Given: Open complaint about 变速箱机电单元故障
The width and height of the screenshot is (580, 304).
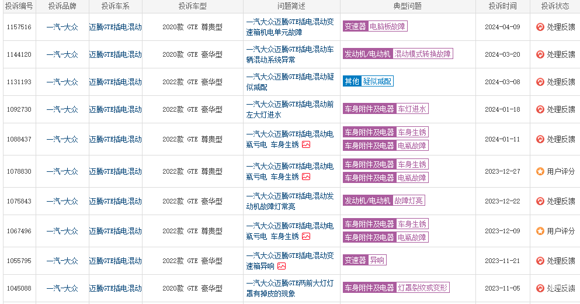Looking at the screenshot, I should click(x=290, y=27).
